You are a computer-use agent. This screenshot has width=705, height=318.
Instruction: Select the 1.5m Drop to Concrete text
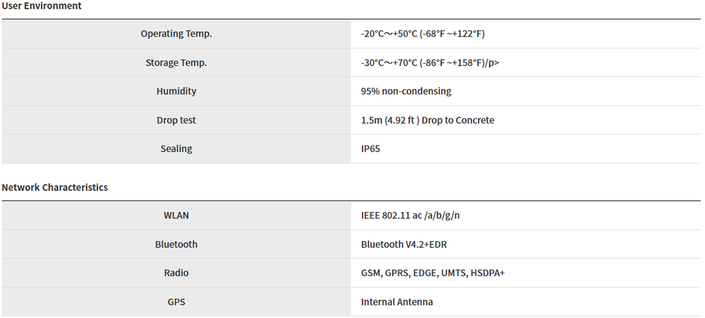(427, 120)
